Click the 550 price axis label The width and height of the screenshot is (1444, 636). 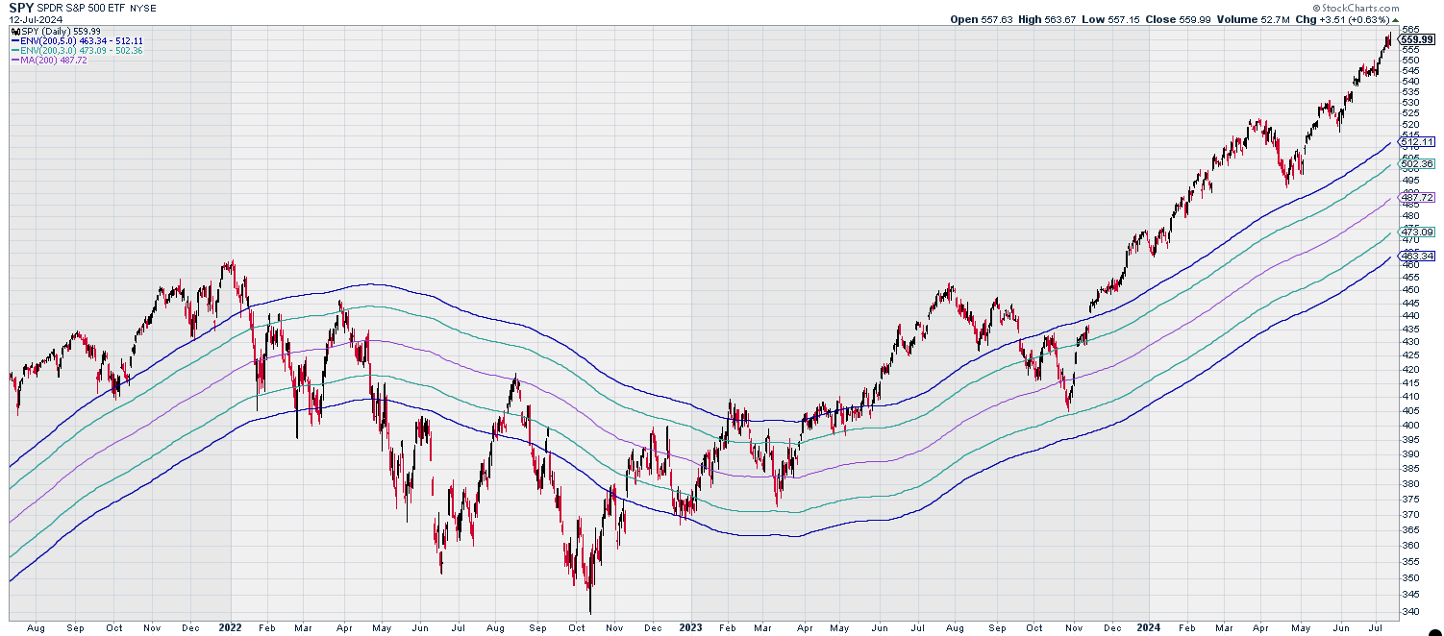(x=1410, y=60)
